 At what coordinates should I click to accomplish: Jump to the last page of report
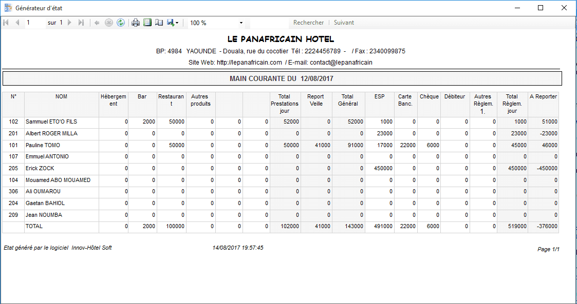tap(81, 23)
